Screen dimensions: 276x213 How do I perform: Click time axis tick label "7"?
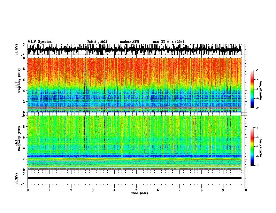pos(180,190)
